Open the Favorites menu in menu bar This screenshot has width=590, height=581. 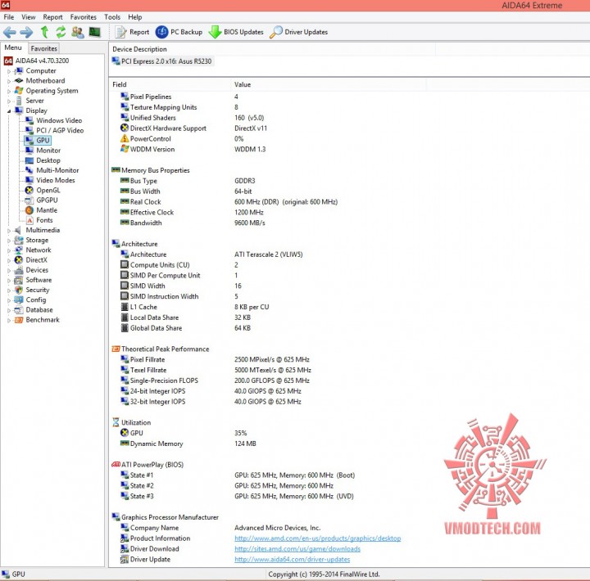pyautogui.click(x=83, y=17)
